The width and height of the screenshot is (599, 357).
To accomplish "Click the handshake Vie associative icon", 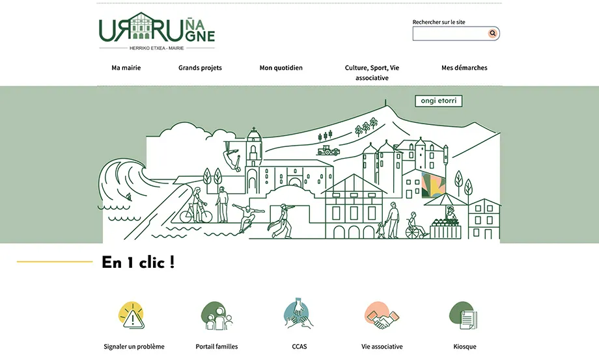I will point(382,316).
